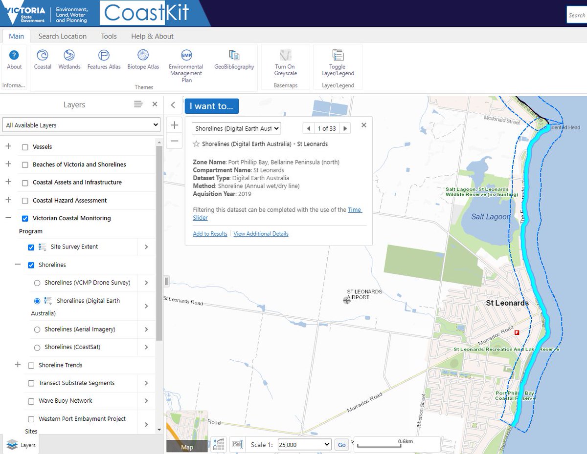Screen dimensions: 587x454
Task: Star the Shorelines St Leonards feature
Action: (196, 144)
